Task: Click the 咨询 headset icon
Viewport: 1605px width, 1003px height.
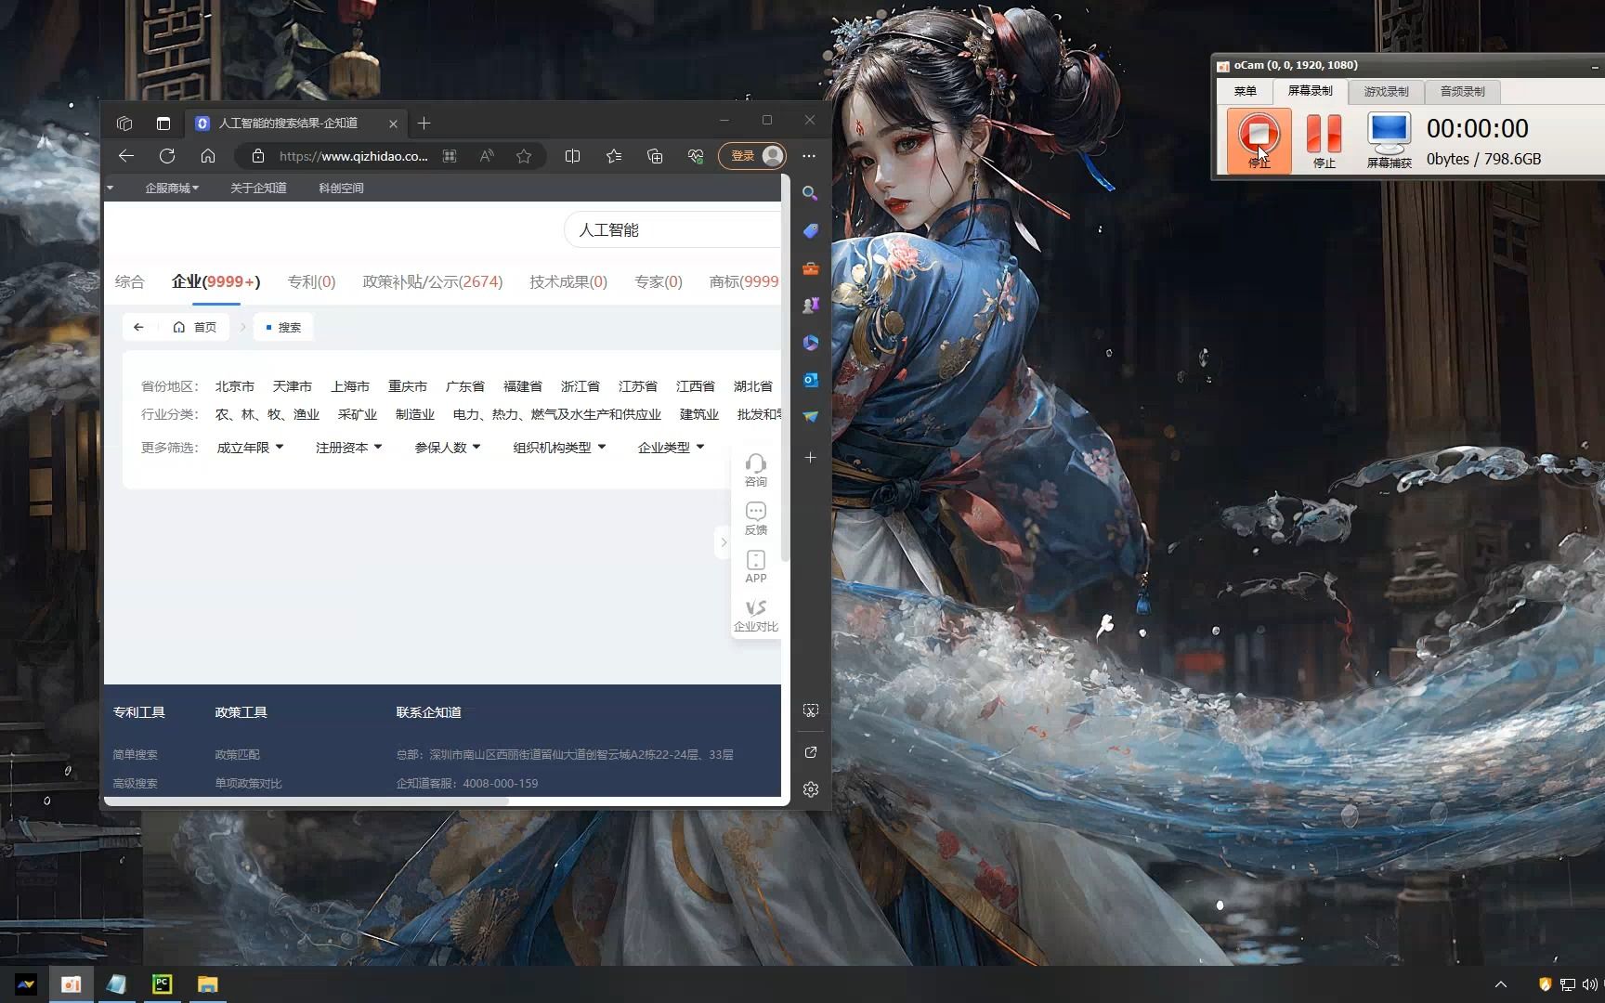Action: pos(756,470)
